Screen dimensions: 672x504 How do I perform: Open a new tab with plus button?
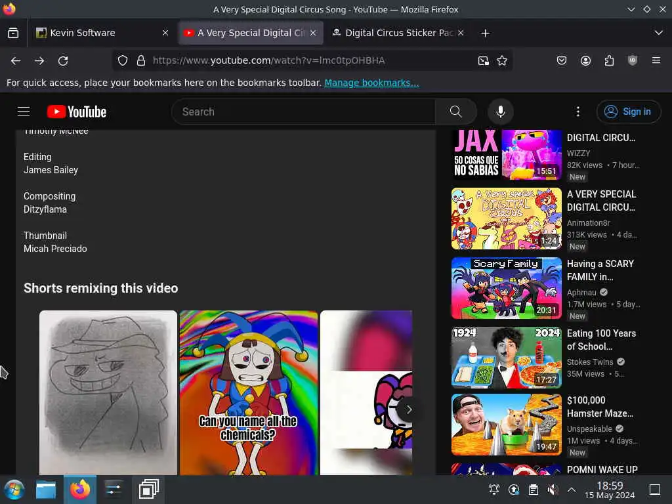pyautogui.click(x=485, y=33)
